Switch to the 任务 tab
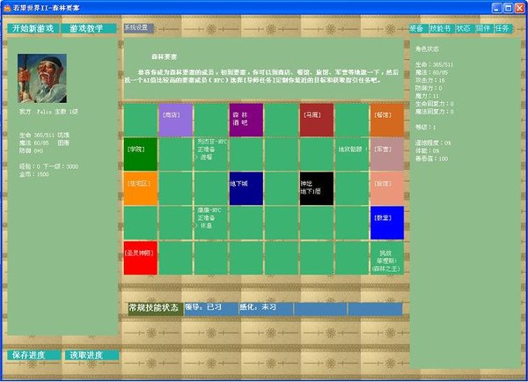The height and width of the screenshot is (382, 528). pos(502,29)
